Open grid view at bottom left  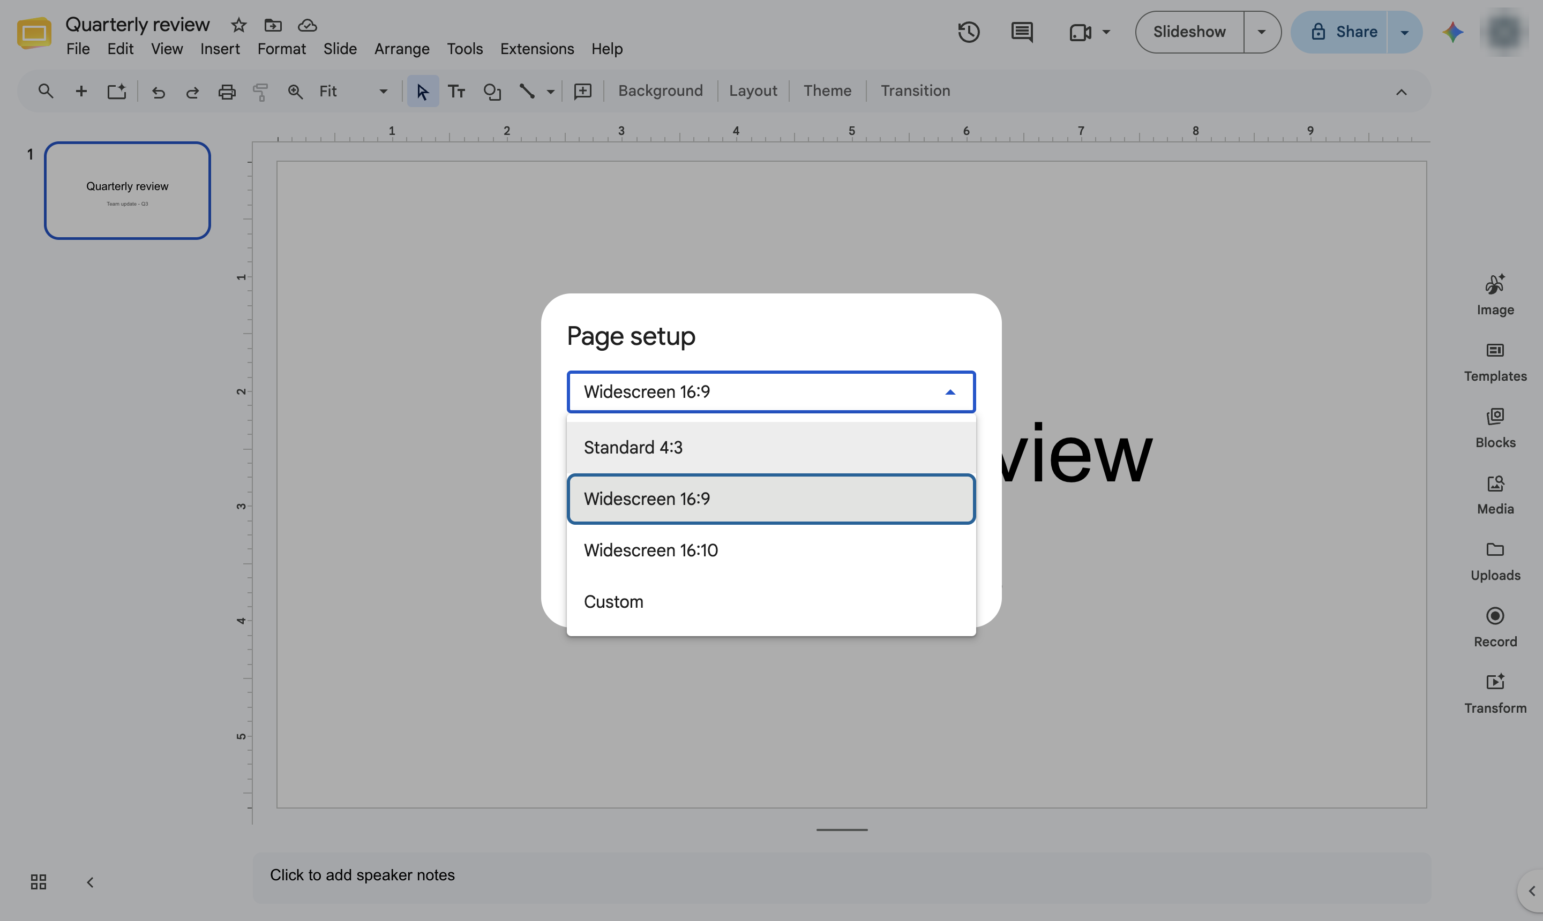(39, 882)
